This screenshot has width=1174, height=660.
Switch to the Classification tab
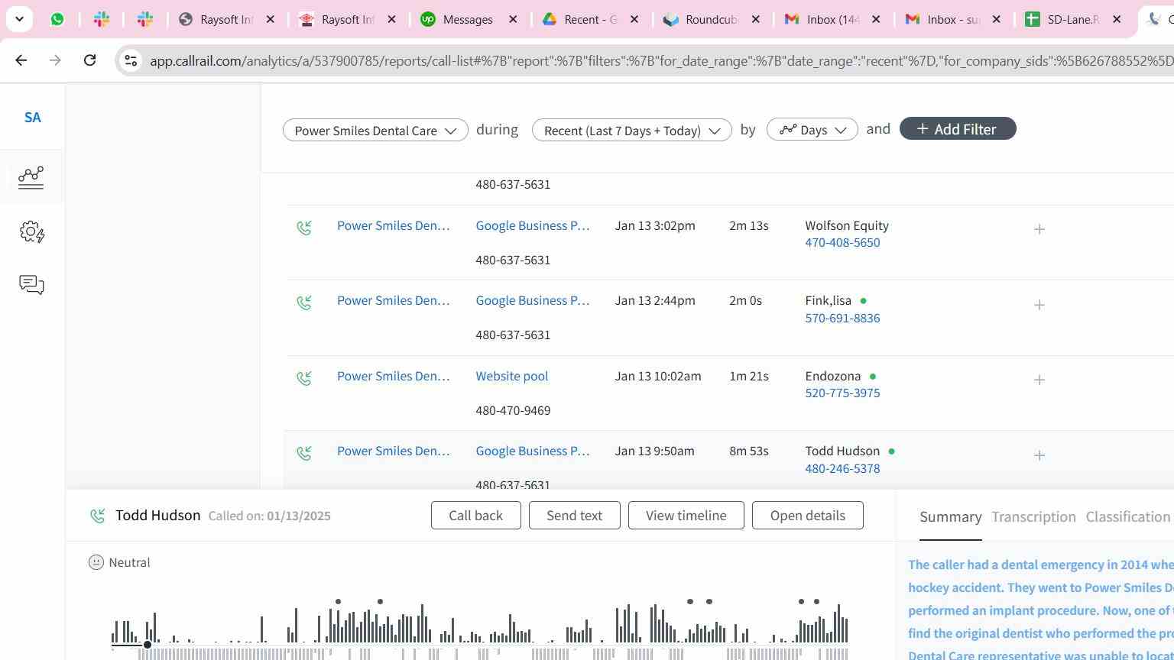(1127, 517)
